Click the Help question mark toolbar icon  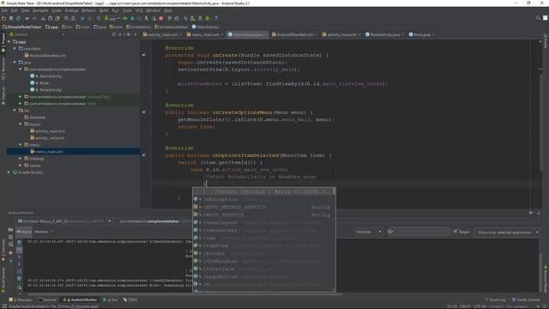coord(216,18)
